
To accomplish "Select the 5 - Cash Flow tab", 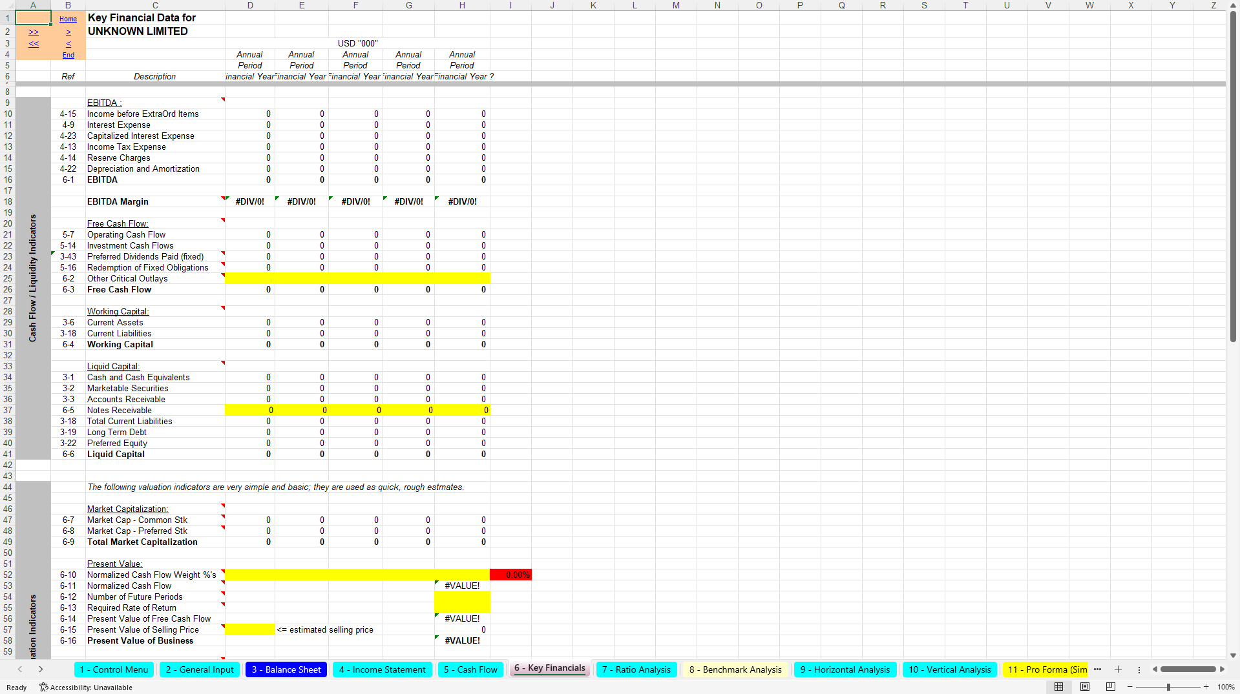I will (470, 669).
